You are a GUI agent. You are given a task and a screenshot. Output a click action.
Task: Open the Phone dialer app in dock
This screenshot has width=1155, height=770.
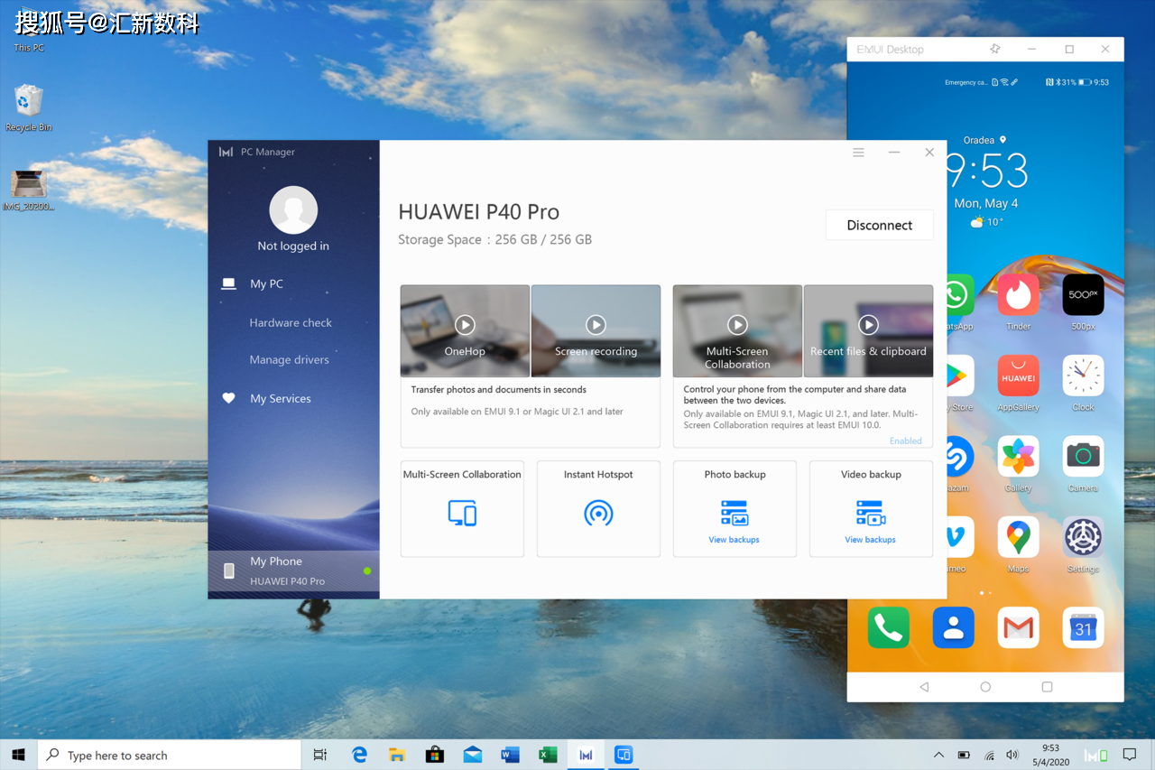888,627
